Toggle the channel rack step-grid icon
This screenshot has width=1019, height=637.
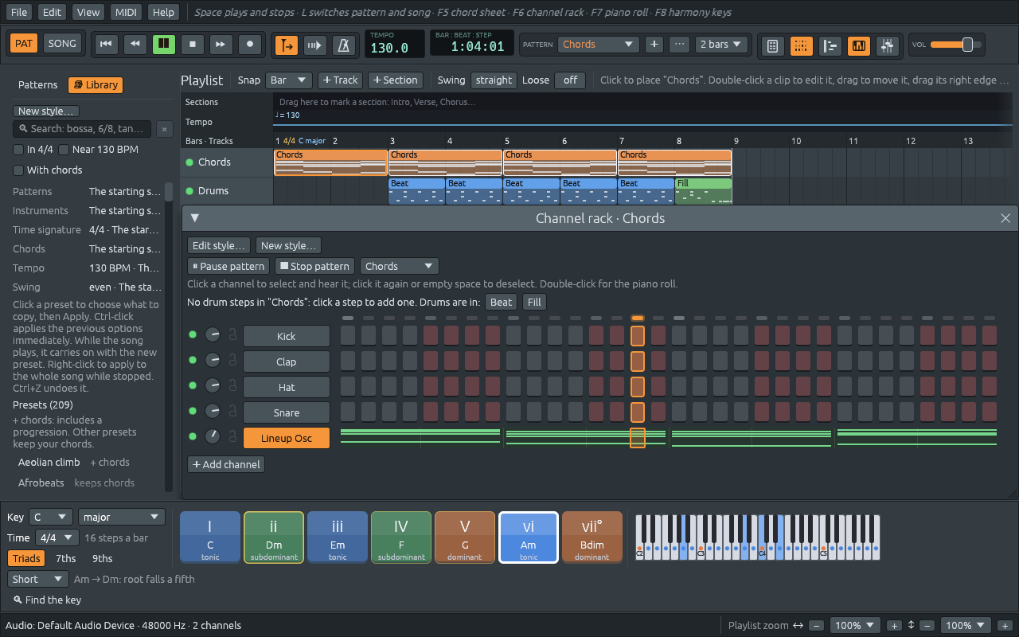(801, 45)
